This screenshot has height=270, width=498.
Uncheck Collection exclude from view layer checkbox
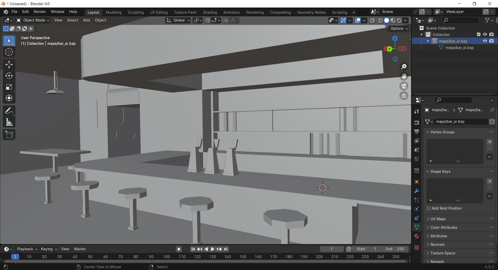(x=479, y=34)
